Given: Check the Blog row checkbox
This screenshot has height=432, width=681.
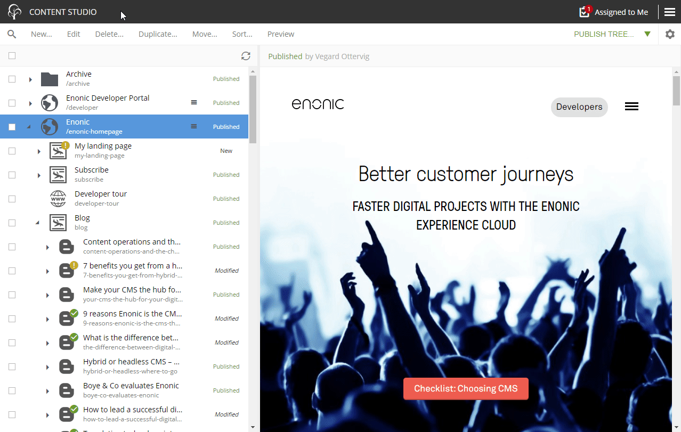Looking at the screenshot, I should (x=12, y=223).
